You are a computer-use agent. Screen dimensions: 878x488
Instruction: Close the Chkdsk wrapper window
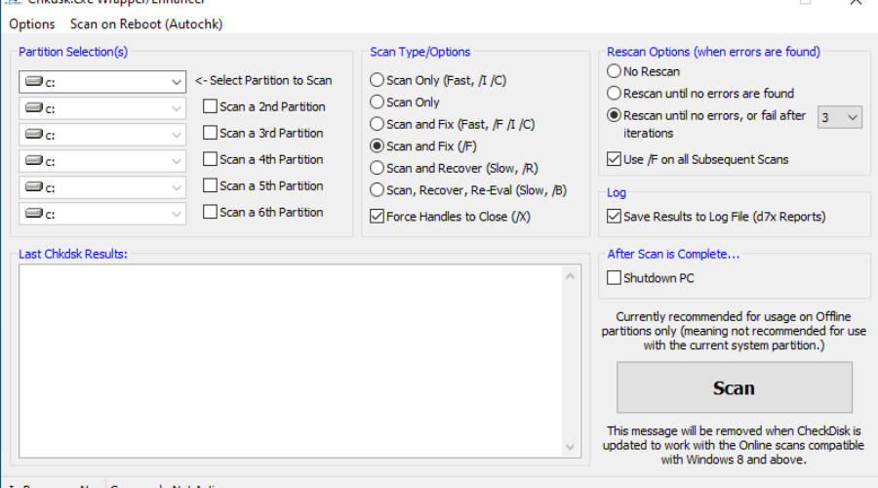pyautogui.click(x=856, y=3)
